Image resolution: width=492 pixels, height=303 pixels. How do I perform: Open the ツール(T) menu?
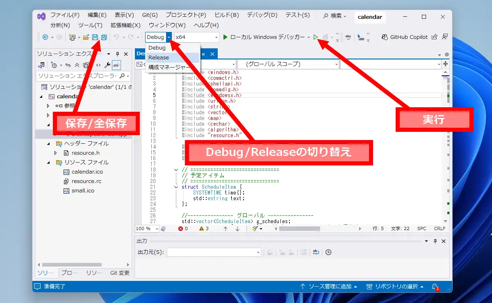click(90, 25)
